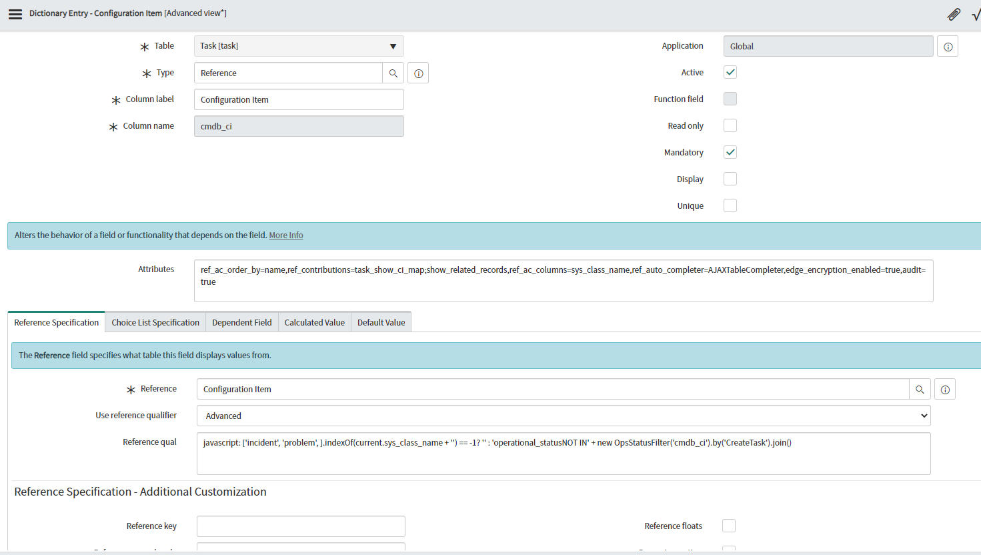
Task: Click the paperclip attachments icon
Action: [954, 13]
